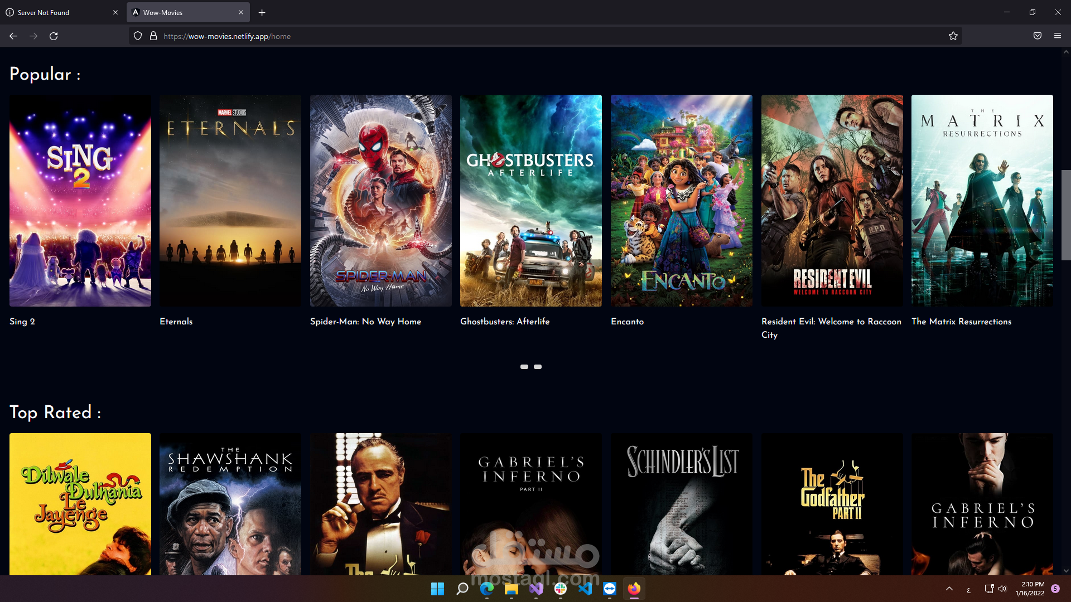
Task: Open Windows Start menu
Action: tap(437, 589)
